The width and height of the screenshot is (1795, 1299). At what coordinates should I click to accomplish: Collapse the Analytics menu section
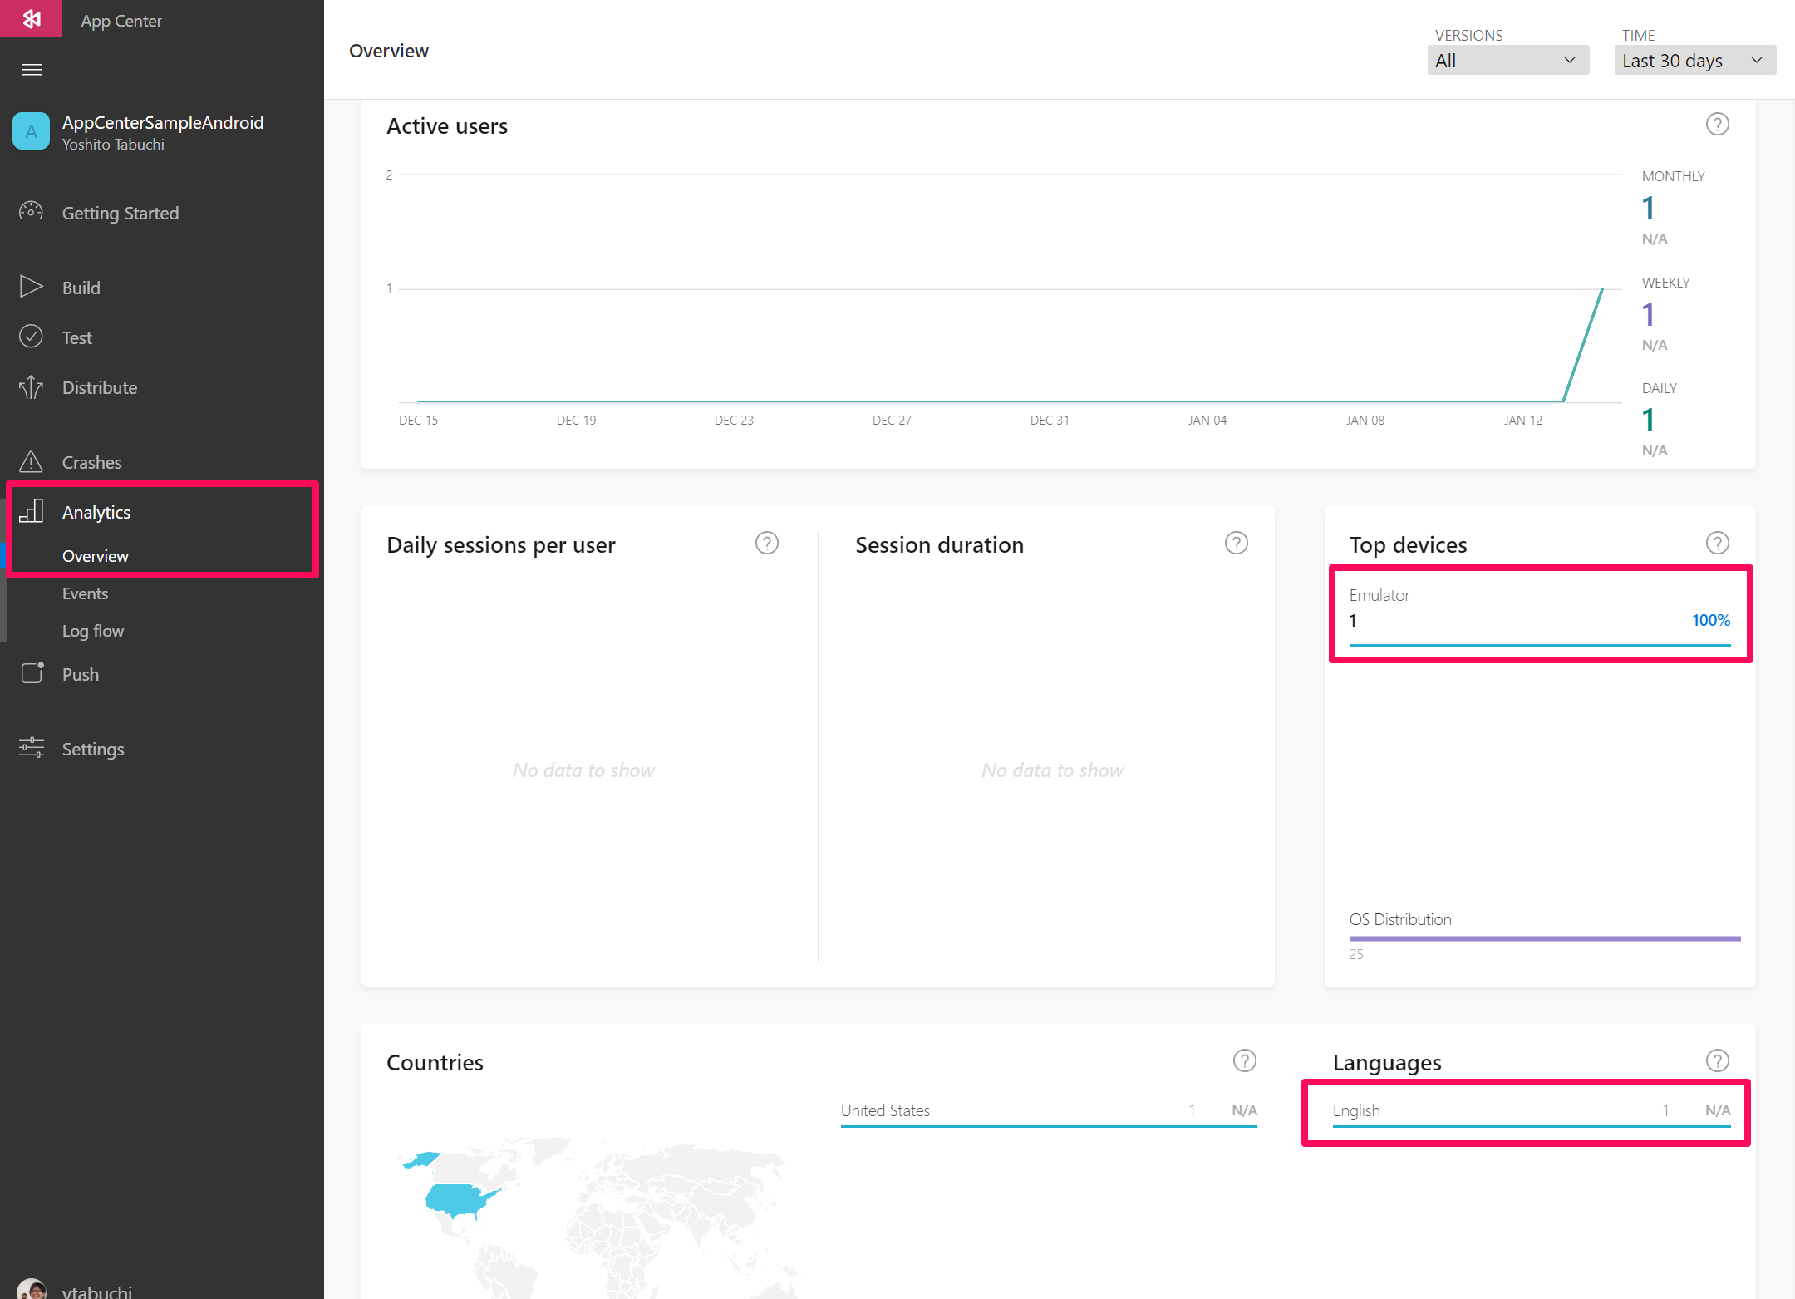click(x=96, y=512)
